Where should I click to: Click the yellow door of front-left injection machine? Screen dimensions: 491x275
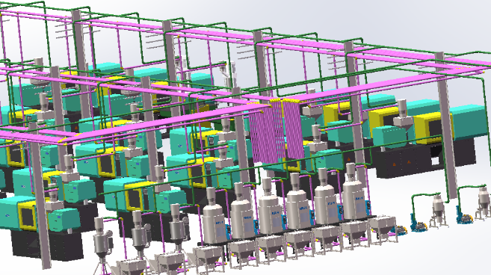(28, 217)
